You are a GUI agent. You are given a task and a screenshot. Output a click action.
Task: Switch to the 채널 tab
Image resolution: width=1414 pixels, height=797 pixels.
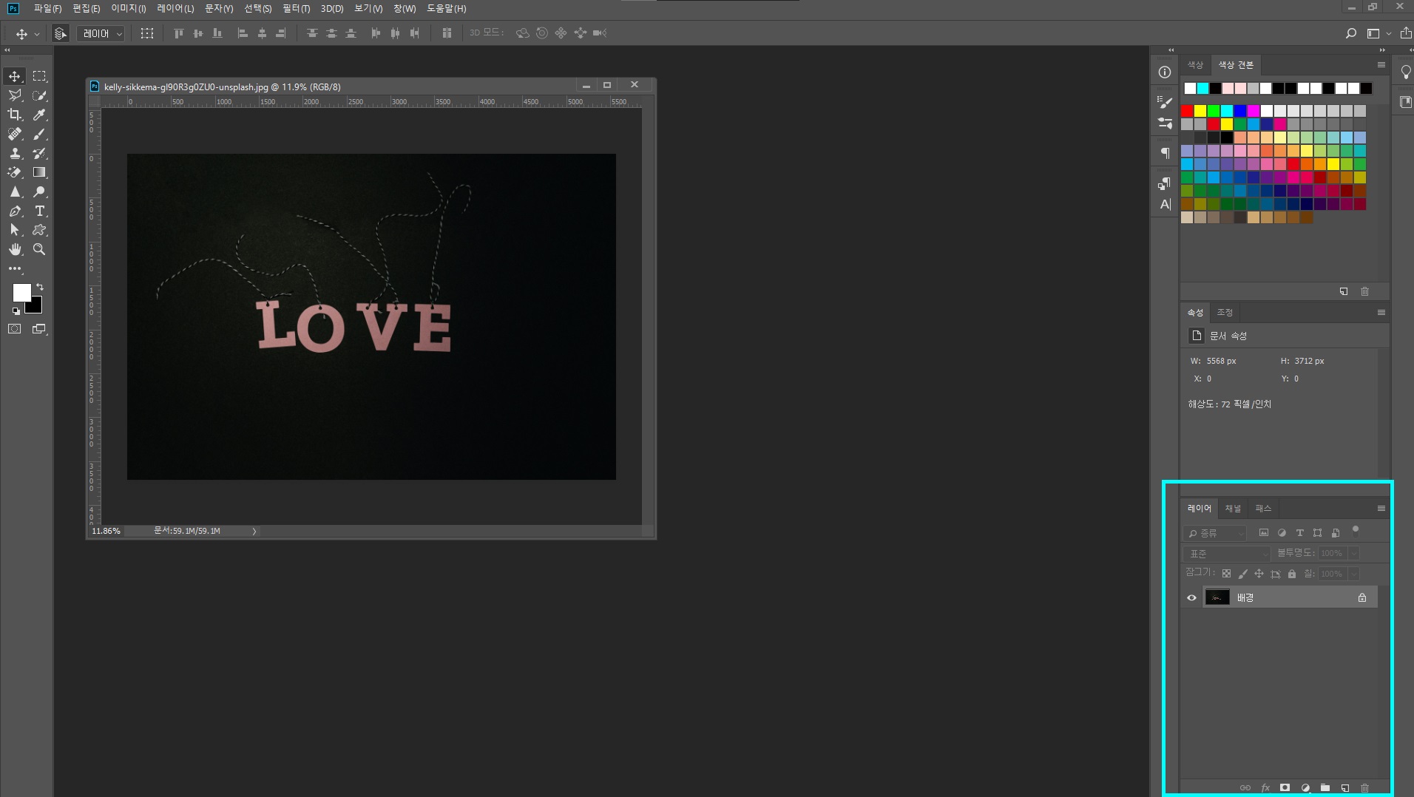(x=1233, y=509)
